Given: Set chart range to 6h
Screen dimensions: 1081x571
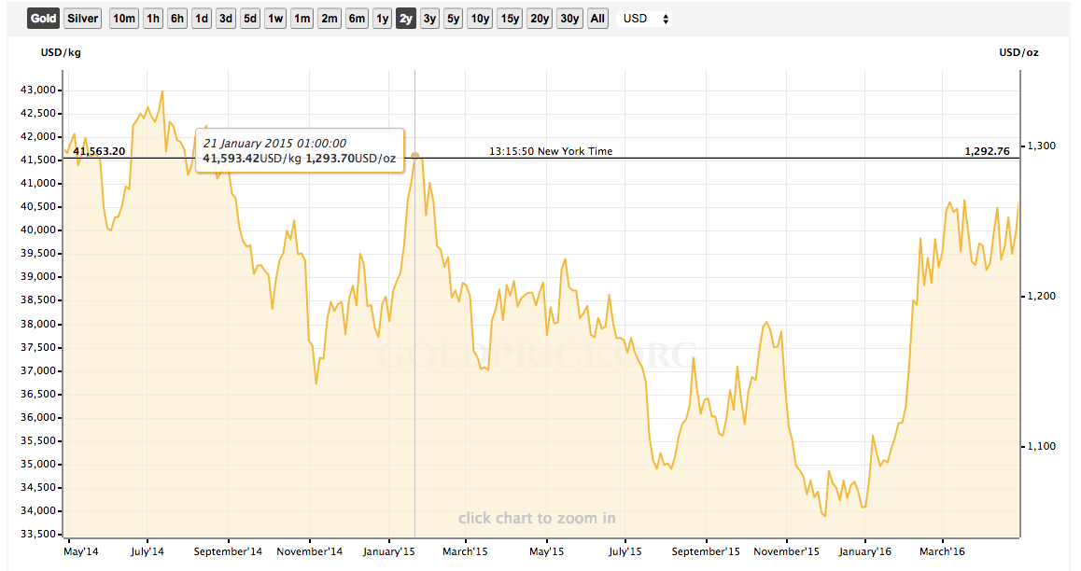Looking at the screenshot, I should [177, 19].
